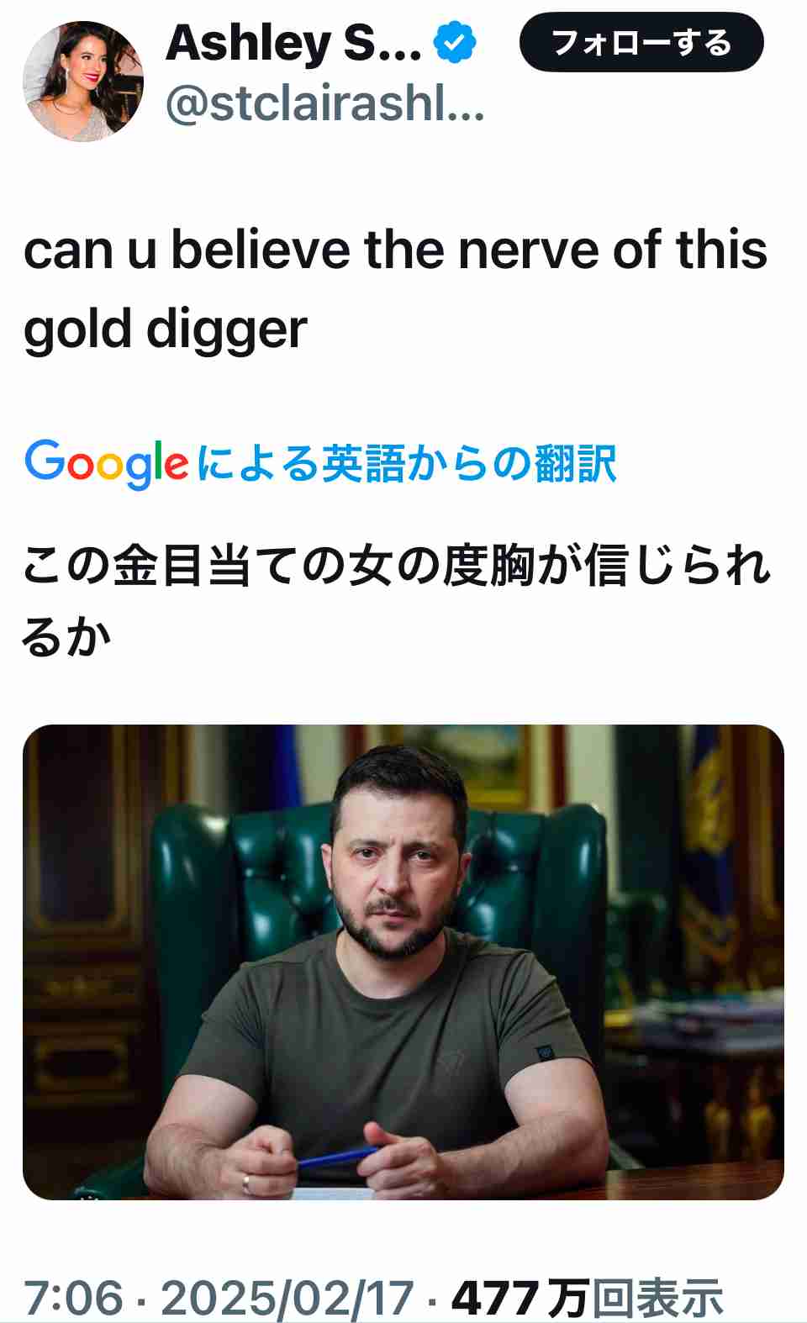Tap the フォローする follow button
The width and height of the screenshot is (807, 1323).
click(x=641, y=42)
